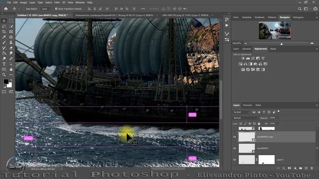Viewport: 319px width, 179px height.
Task: Open the Fill dropdown arrow
Action: 278,124
